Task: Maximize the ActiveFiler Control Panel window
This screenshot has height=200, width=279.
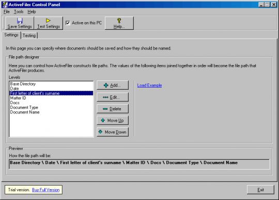Action: click(267, 5)
